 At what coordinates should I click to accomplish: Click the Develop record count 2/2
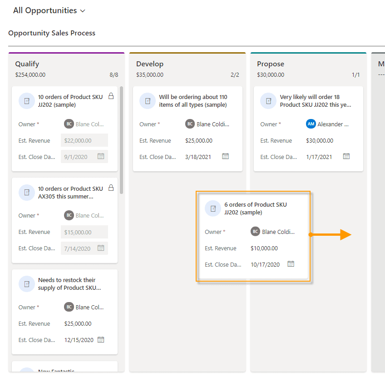tap(235, 74)
